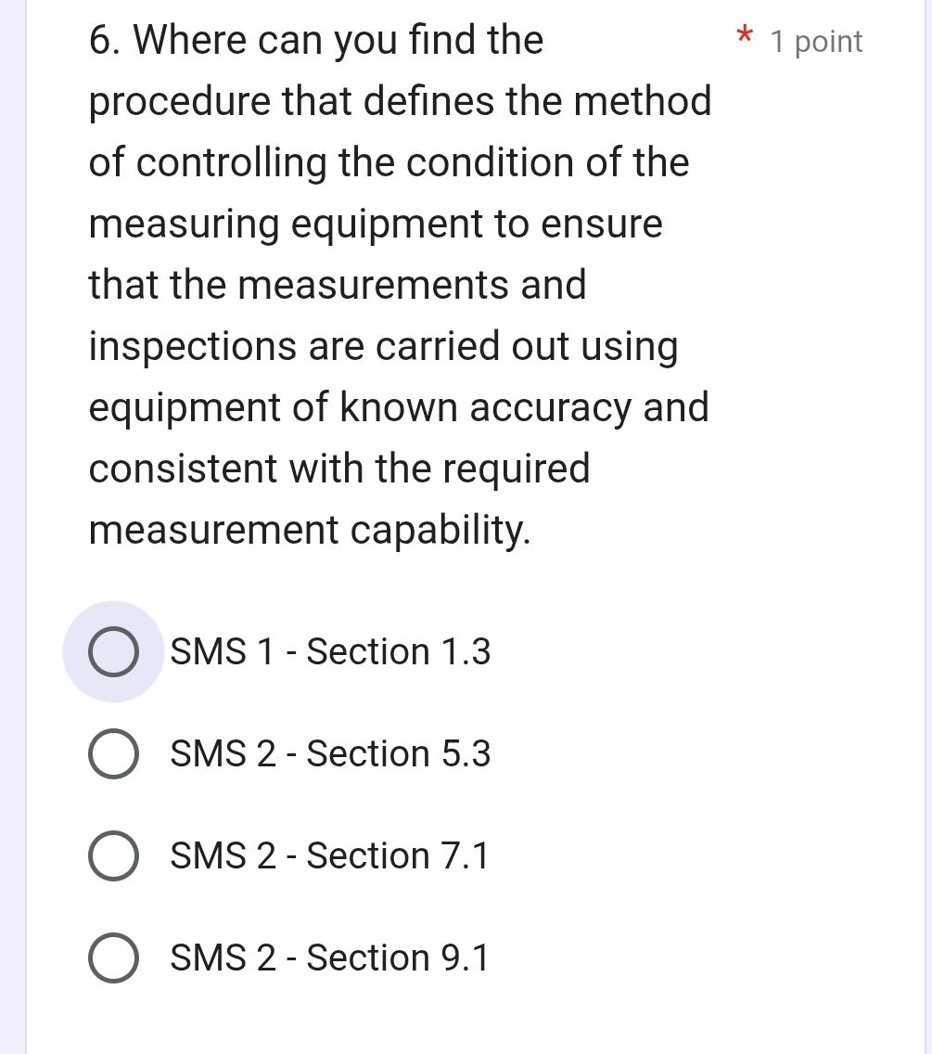Click the '1 point' label
This screenshot has height=1054, width=932.
[815, 41]
